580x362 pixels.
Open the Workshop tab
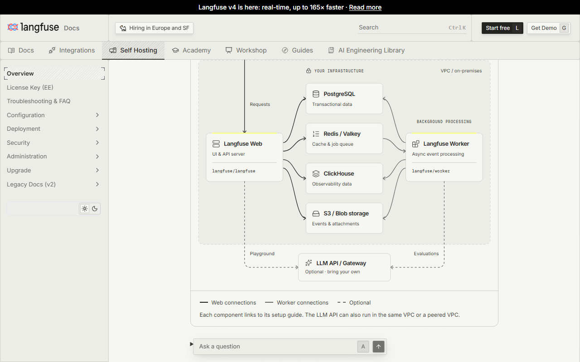tap(246, 50)
